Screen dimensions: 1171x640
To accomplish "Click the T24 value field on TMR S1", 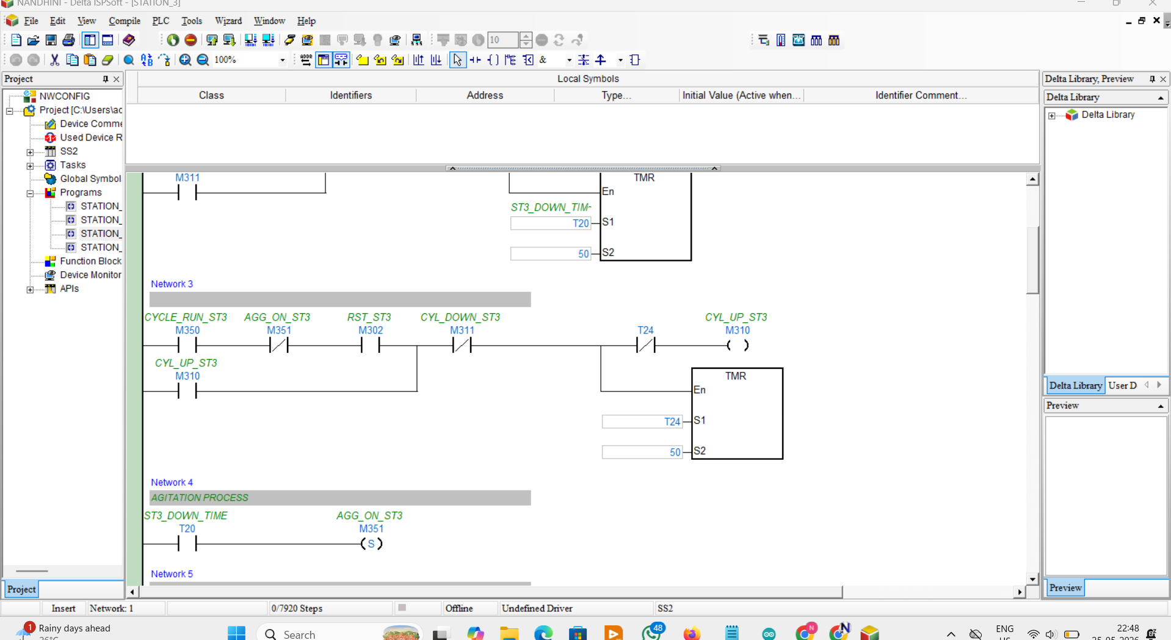I will [642, 421].
